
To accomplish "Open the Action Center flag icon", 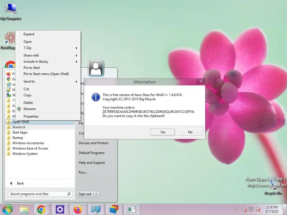I will (x=258, y=209).
